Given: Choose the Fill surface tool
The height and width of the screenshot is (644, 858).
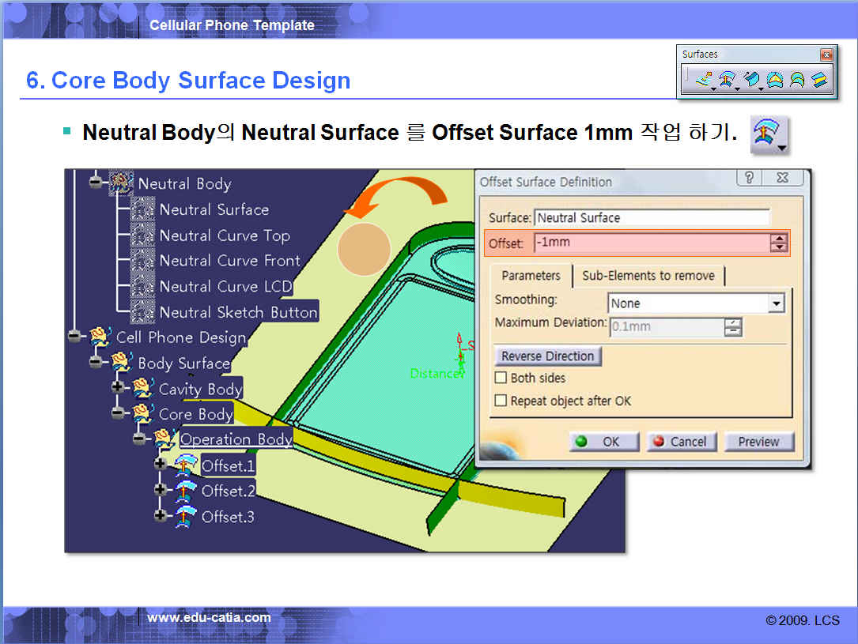Looking at the screenshot, I should tap(774, 80).
